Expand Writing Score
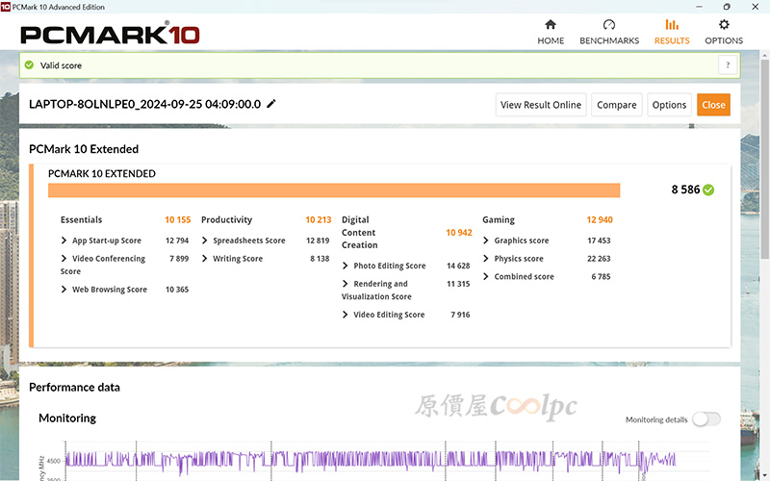770x481 pixels. coord(205,258)
